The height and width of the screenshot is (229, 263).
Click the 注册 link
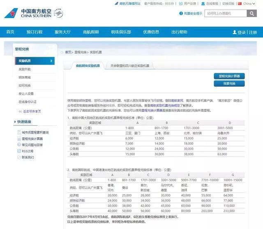[253, 32]
